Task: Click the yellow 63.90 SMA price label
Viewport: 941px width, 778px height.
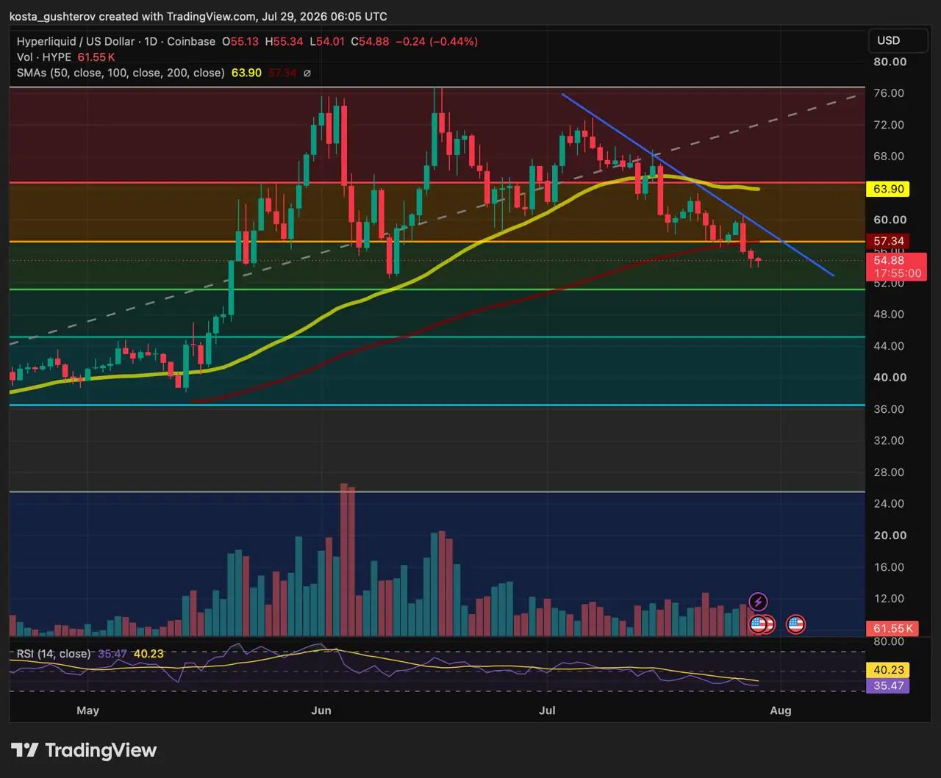Action: coord(889,189)
